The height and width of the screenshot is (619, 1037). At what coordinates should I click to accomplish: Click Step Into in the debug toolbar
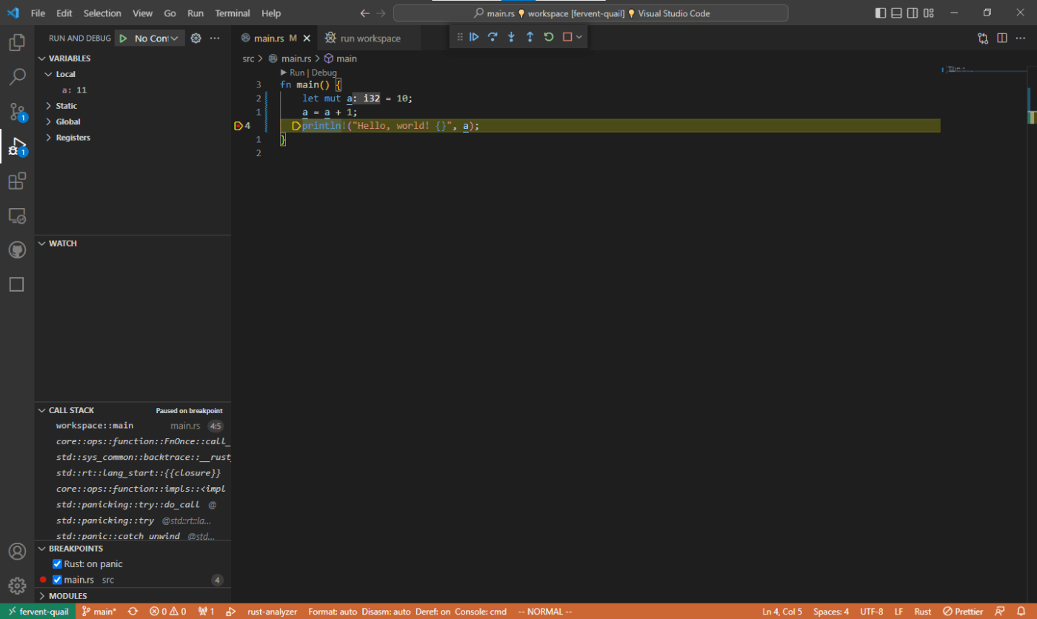coord(511,37)
